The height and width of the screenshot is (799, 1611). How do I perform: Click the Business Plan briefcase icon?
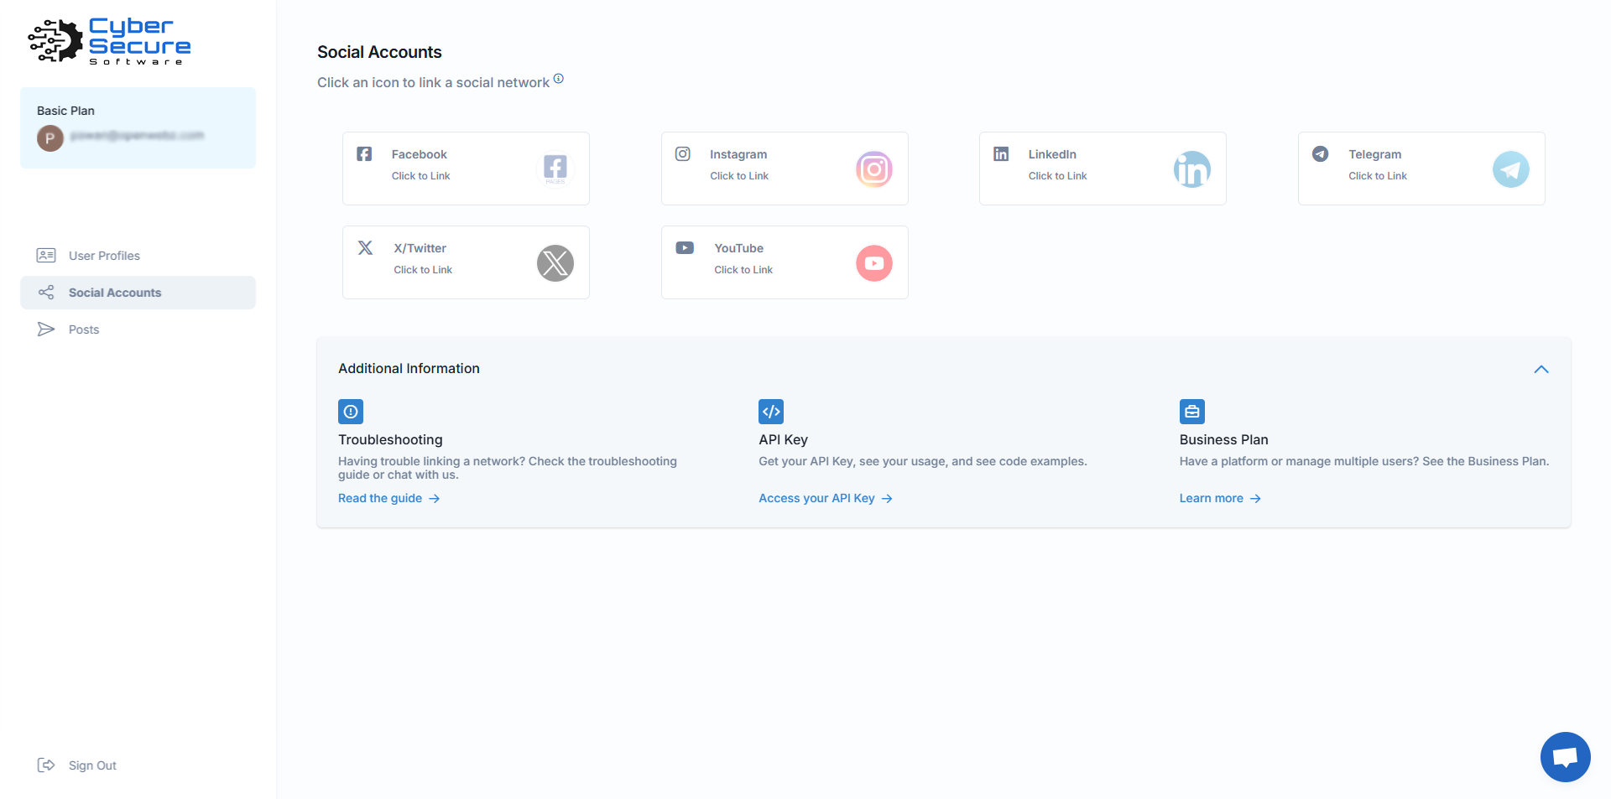(x=1192, y=412)
